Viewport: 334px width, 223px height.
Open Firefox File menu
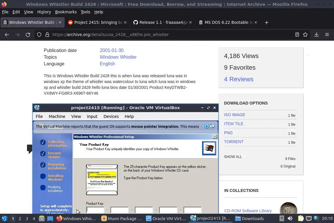[5, 12]
